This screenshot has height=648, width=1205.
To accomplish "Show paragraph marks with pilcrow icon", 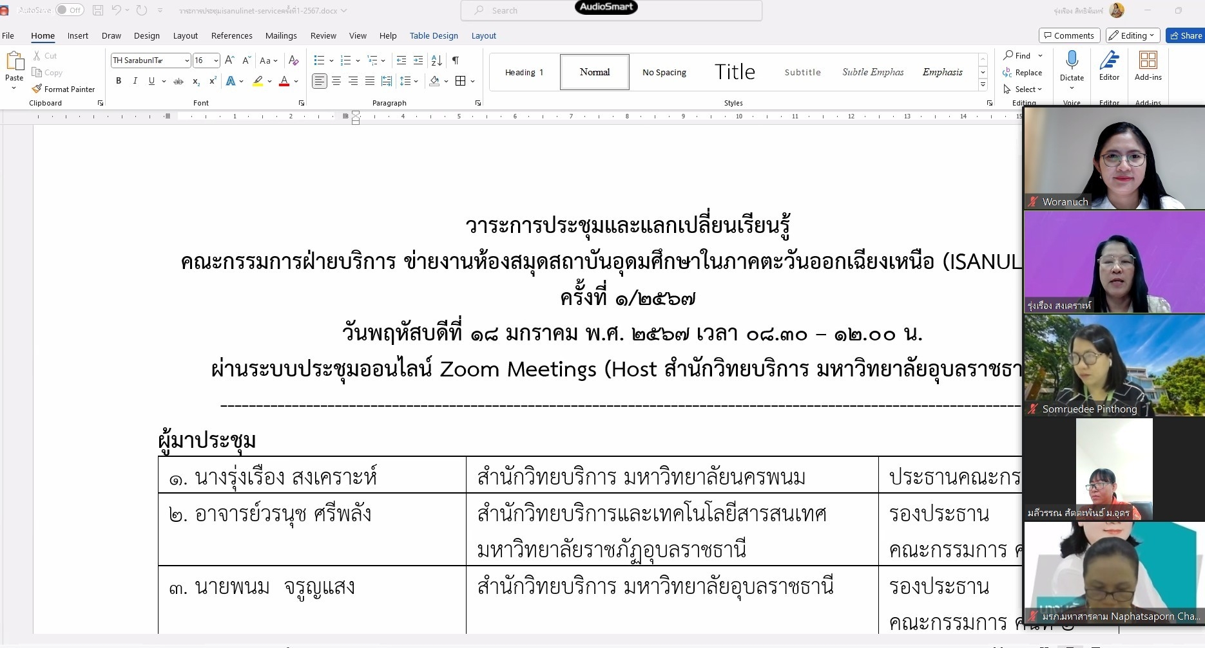I will point(456,60).
